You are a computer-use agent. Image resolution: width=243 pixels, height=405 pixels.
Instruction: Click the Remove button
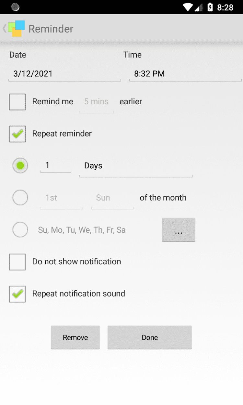point(75,337)
